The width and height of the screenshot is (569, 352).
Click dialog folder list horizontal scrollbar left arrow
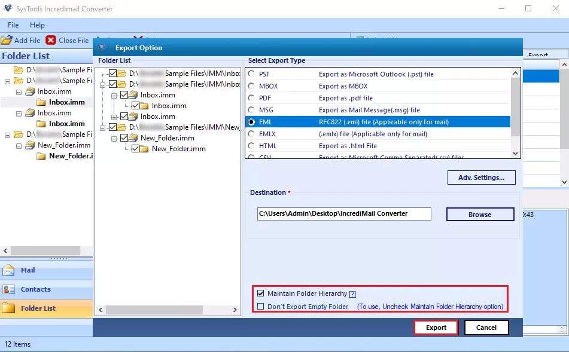101,310
